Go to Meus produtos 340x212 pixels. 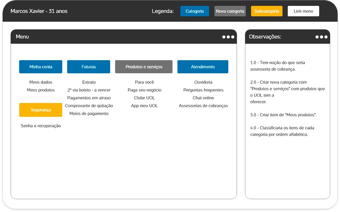(41, 90)
